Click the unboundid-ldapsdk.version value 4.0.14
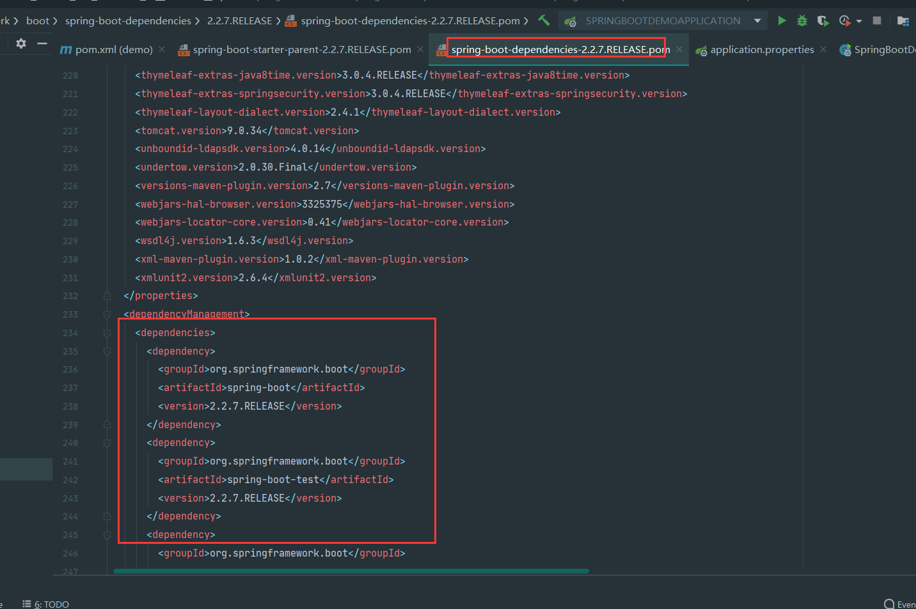 pos(308,149)
